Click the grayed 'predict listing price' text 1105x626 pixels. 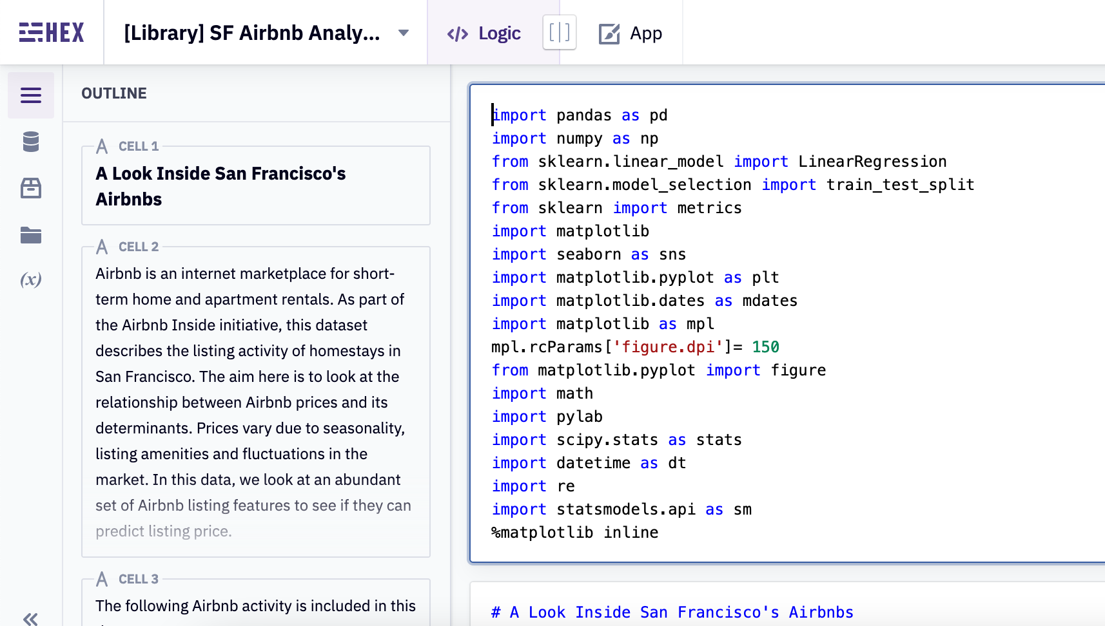click(x=163, y=531)
